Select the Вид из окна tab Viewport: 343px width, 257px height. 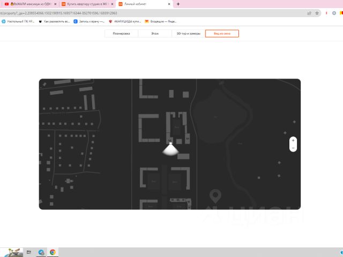222,33
